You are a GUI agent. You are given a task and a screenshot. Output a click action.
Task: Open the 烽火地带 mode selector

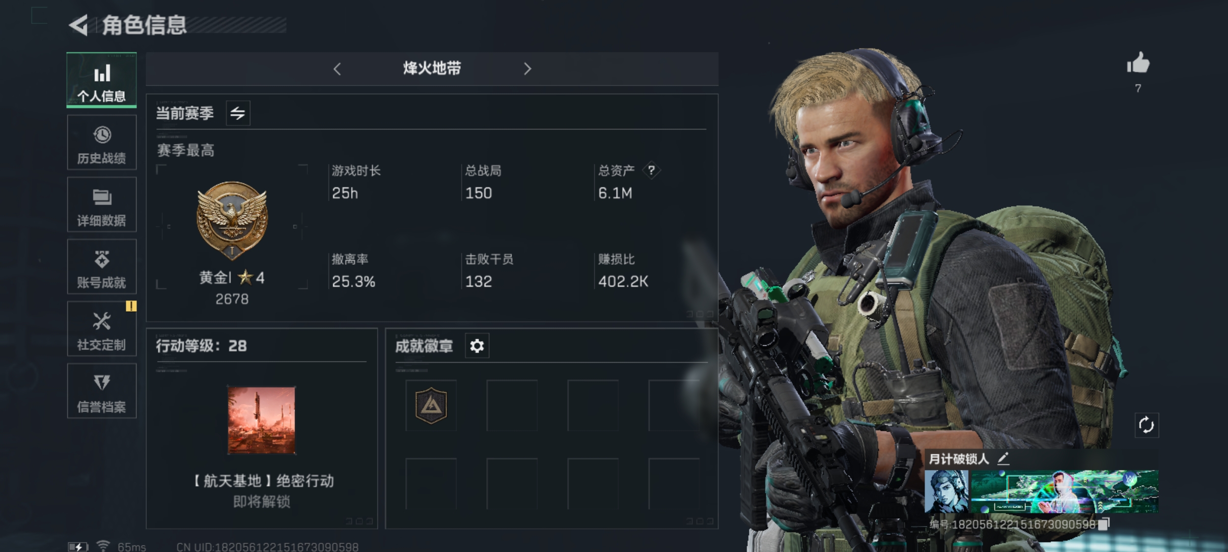[x=432, y=68]
